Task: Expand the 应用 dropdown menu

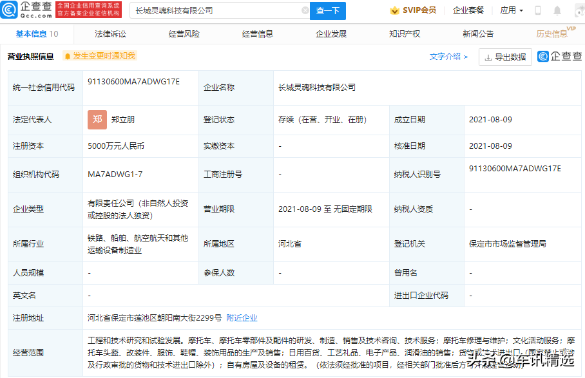Action: 512,10
